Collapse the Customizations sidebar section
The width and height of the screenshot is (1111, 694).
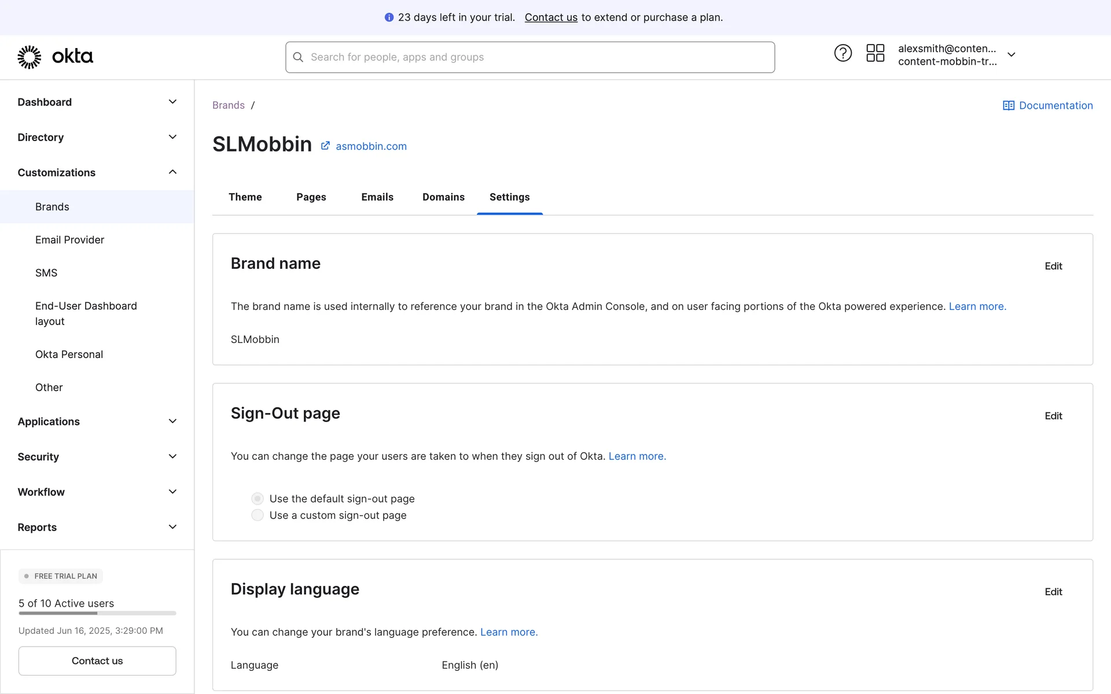pyautogui.click(x=172, y=172)
